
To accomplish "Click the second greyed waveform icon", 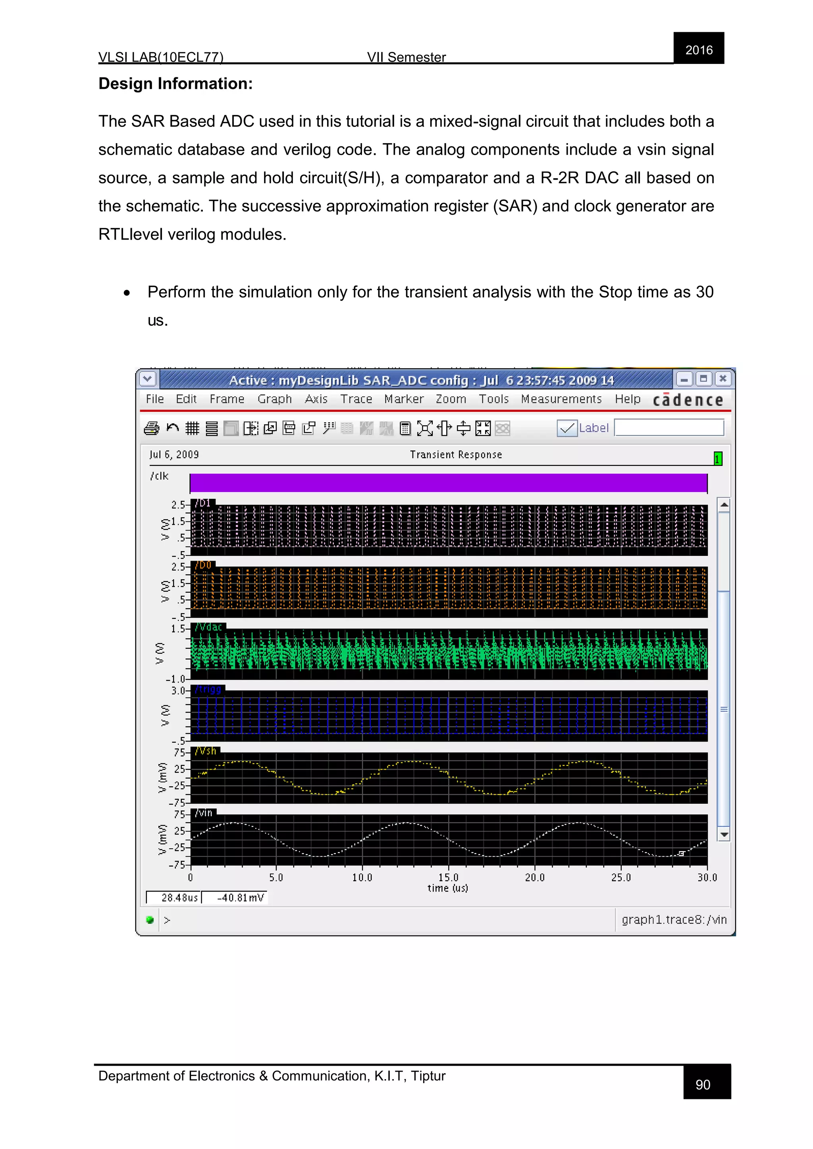I will pyautogui.click(x=386, y=428).
